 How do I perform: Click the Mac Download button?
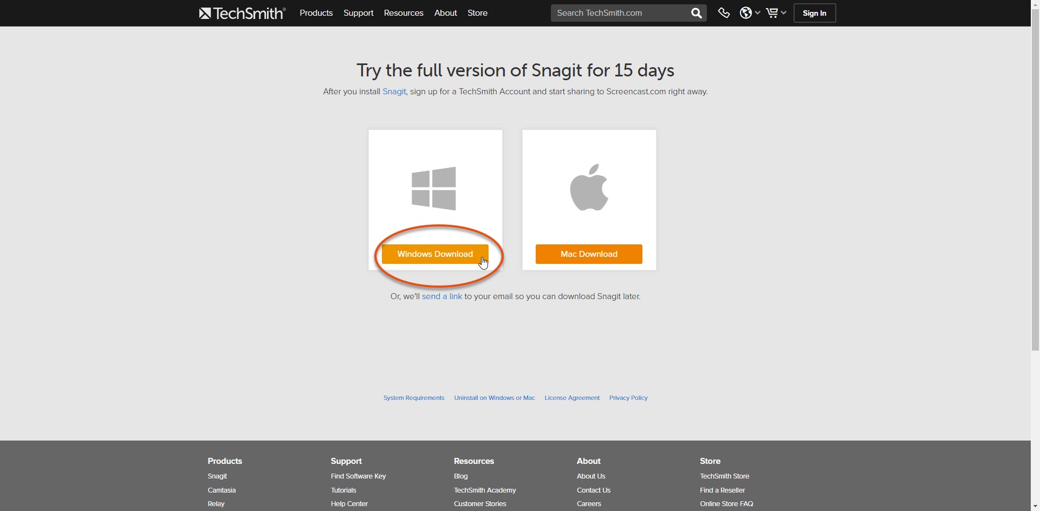pos(589,254)
